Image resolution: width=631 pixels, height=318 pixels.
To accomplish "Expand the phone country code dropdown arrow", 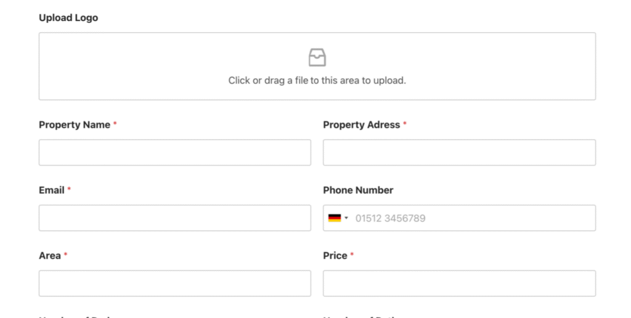I will [346, 218].
